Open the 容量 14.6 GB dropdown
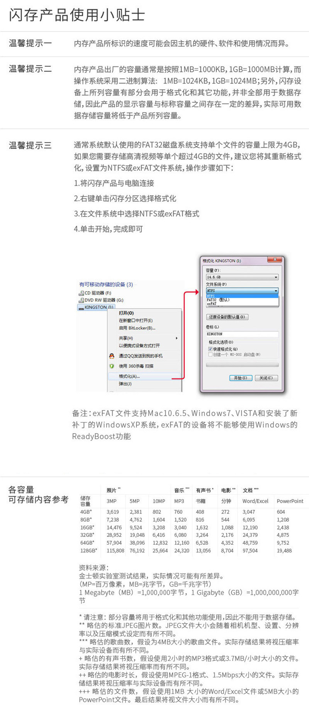The image size is (309, 705). pyautogui.click(x=242, y=277)
